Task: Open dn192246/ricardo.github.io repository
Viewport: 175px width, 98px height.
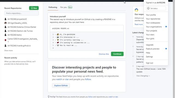Action: 19,46
